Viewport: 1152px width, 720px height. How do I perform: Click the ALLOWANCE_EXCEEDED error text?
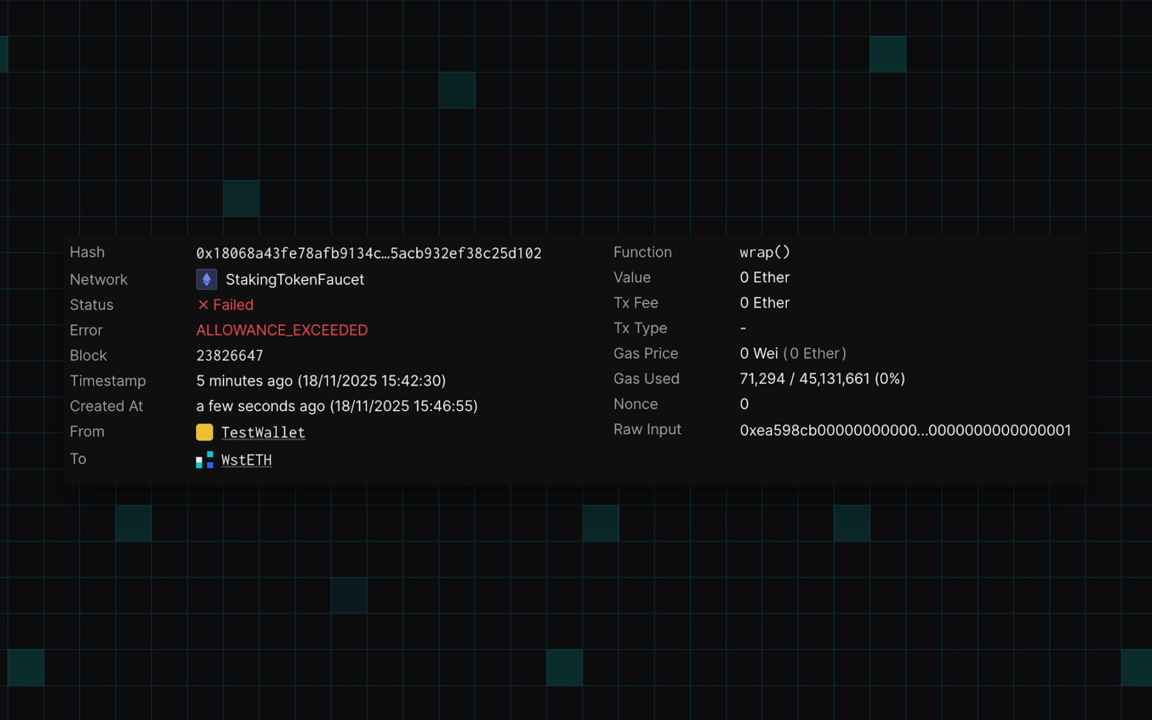[x=282, y=330]
